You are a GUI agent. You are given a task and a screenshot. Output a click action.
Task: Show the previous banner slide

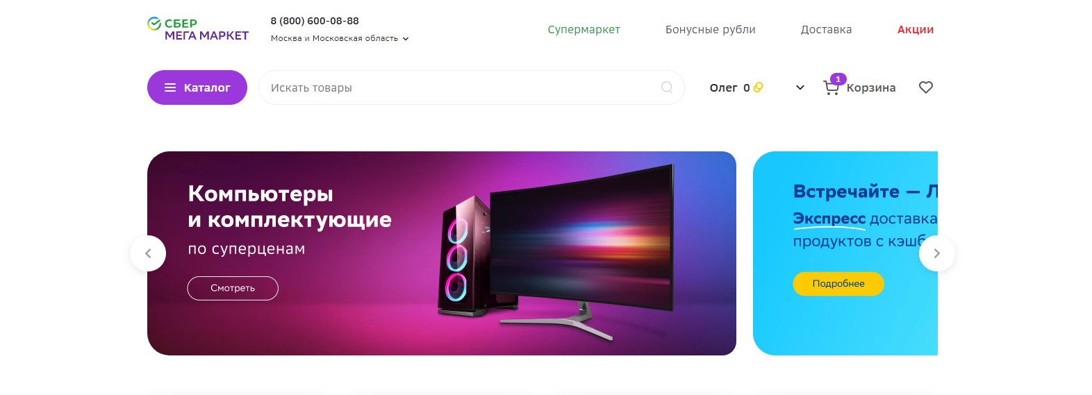[x=148, y=253]
